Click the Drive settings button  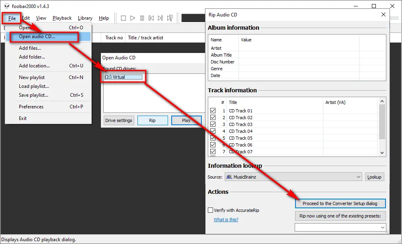pyautogui.click(x=119, y=120)
